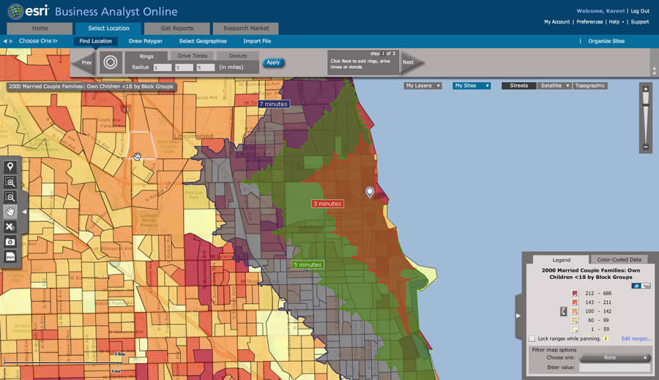The width and height of the screenshot is (659, 380).
Task: Open the Research Market tab
Action: point(246,28)
